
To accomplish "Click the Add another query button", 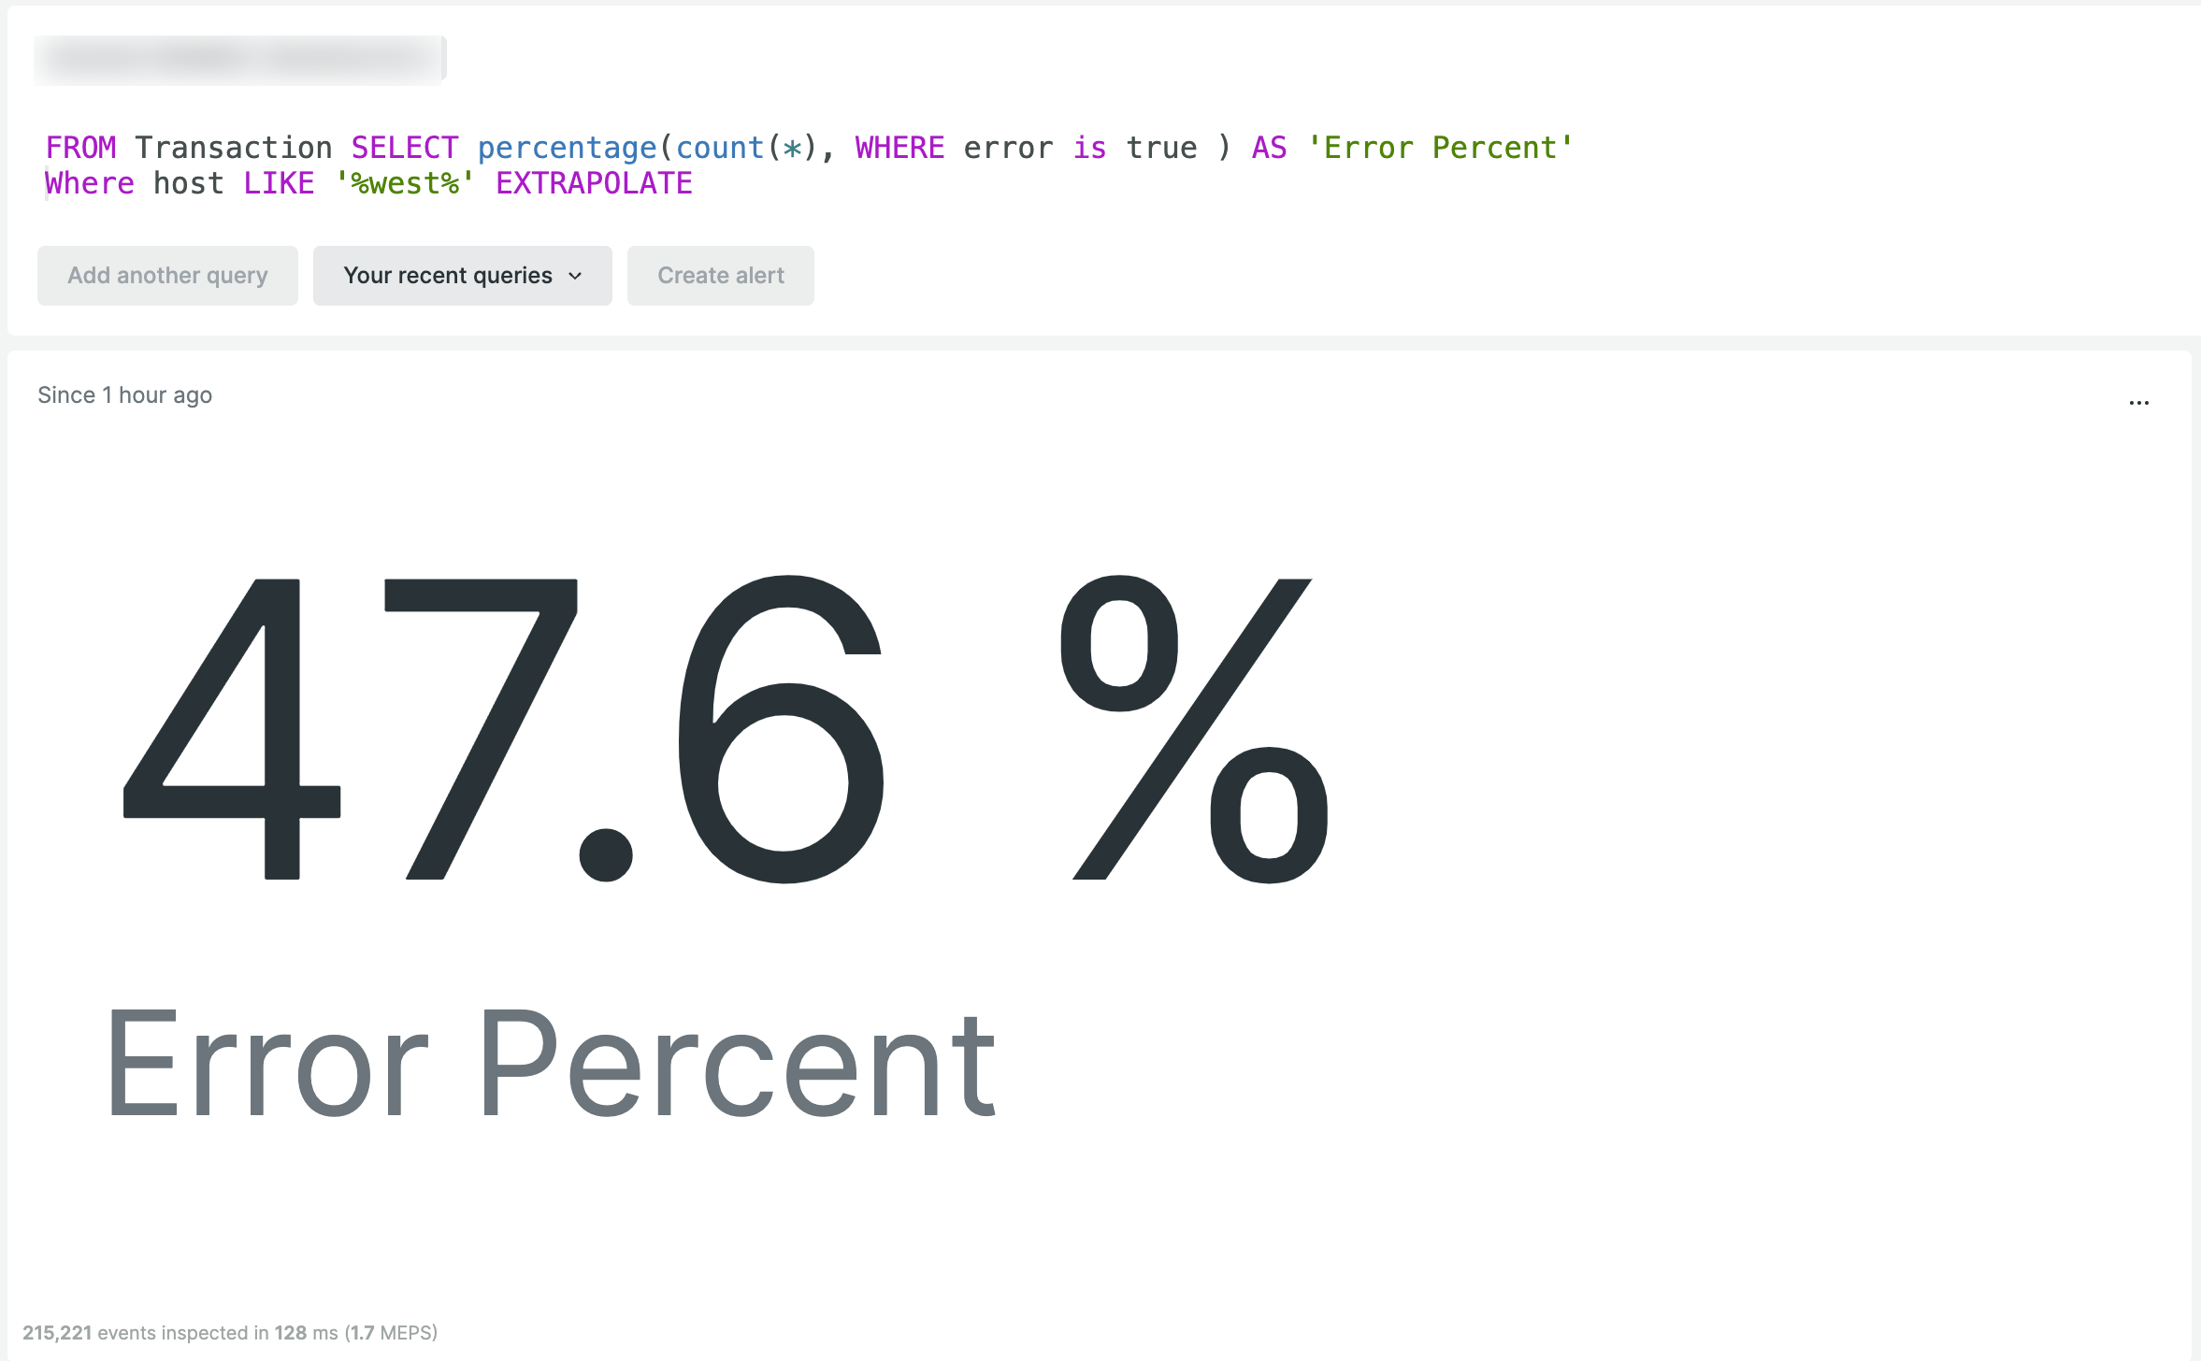I will 166,275.
